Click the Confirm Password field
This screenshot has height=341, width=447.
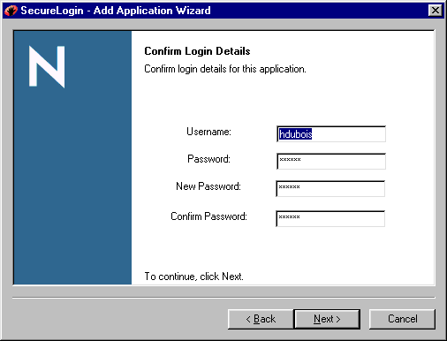click(x=330, y=218)
